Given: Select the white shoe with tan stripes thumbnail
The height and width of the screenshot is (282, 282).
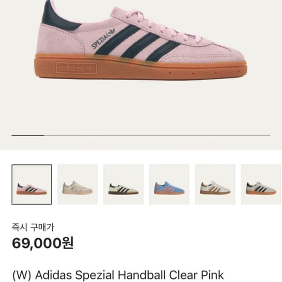Looking at the screenshot, I should coord(215,184).
